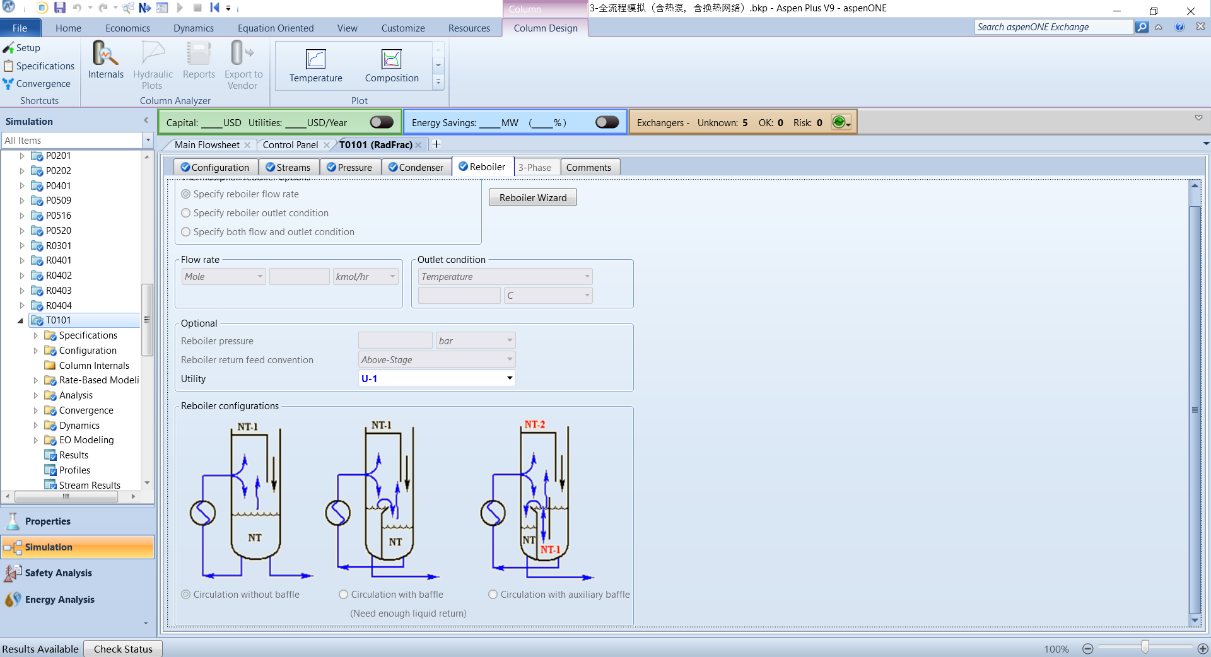Switch to the Pressure tab
The image size is (1211, 657).
coord(349,167)
